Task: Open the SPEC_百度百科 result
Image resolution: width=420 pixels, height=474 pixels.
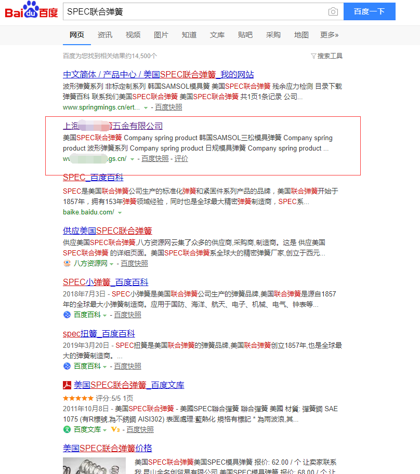Action: click(93, 177)
